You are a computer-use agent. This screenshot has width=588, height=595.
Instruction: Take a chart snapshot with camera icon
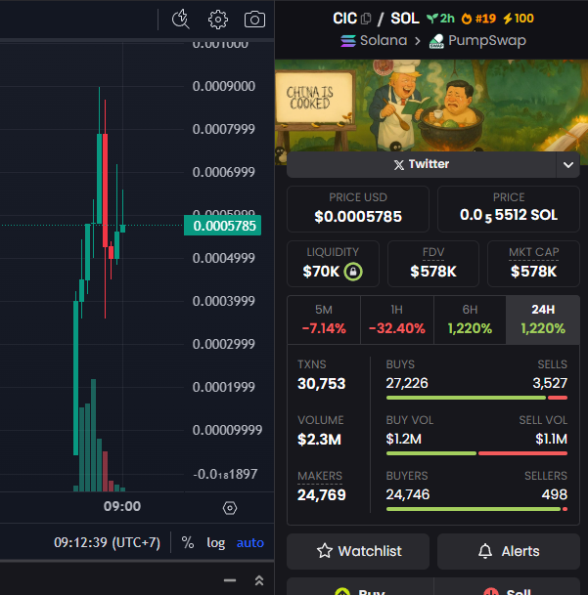point(254,20)
